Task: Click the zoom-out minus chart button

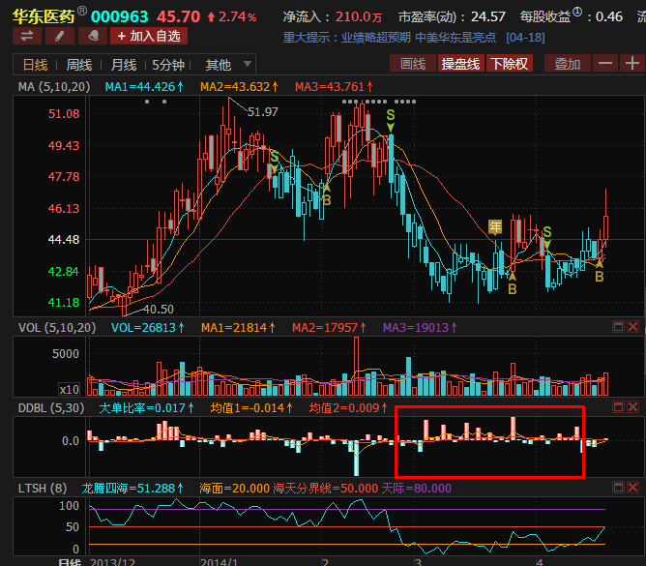Action: coord(605,64)
